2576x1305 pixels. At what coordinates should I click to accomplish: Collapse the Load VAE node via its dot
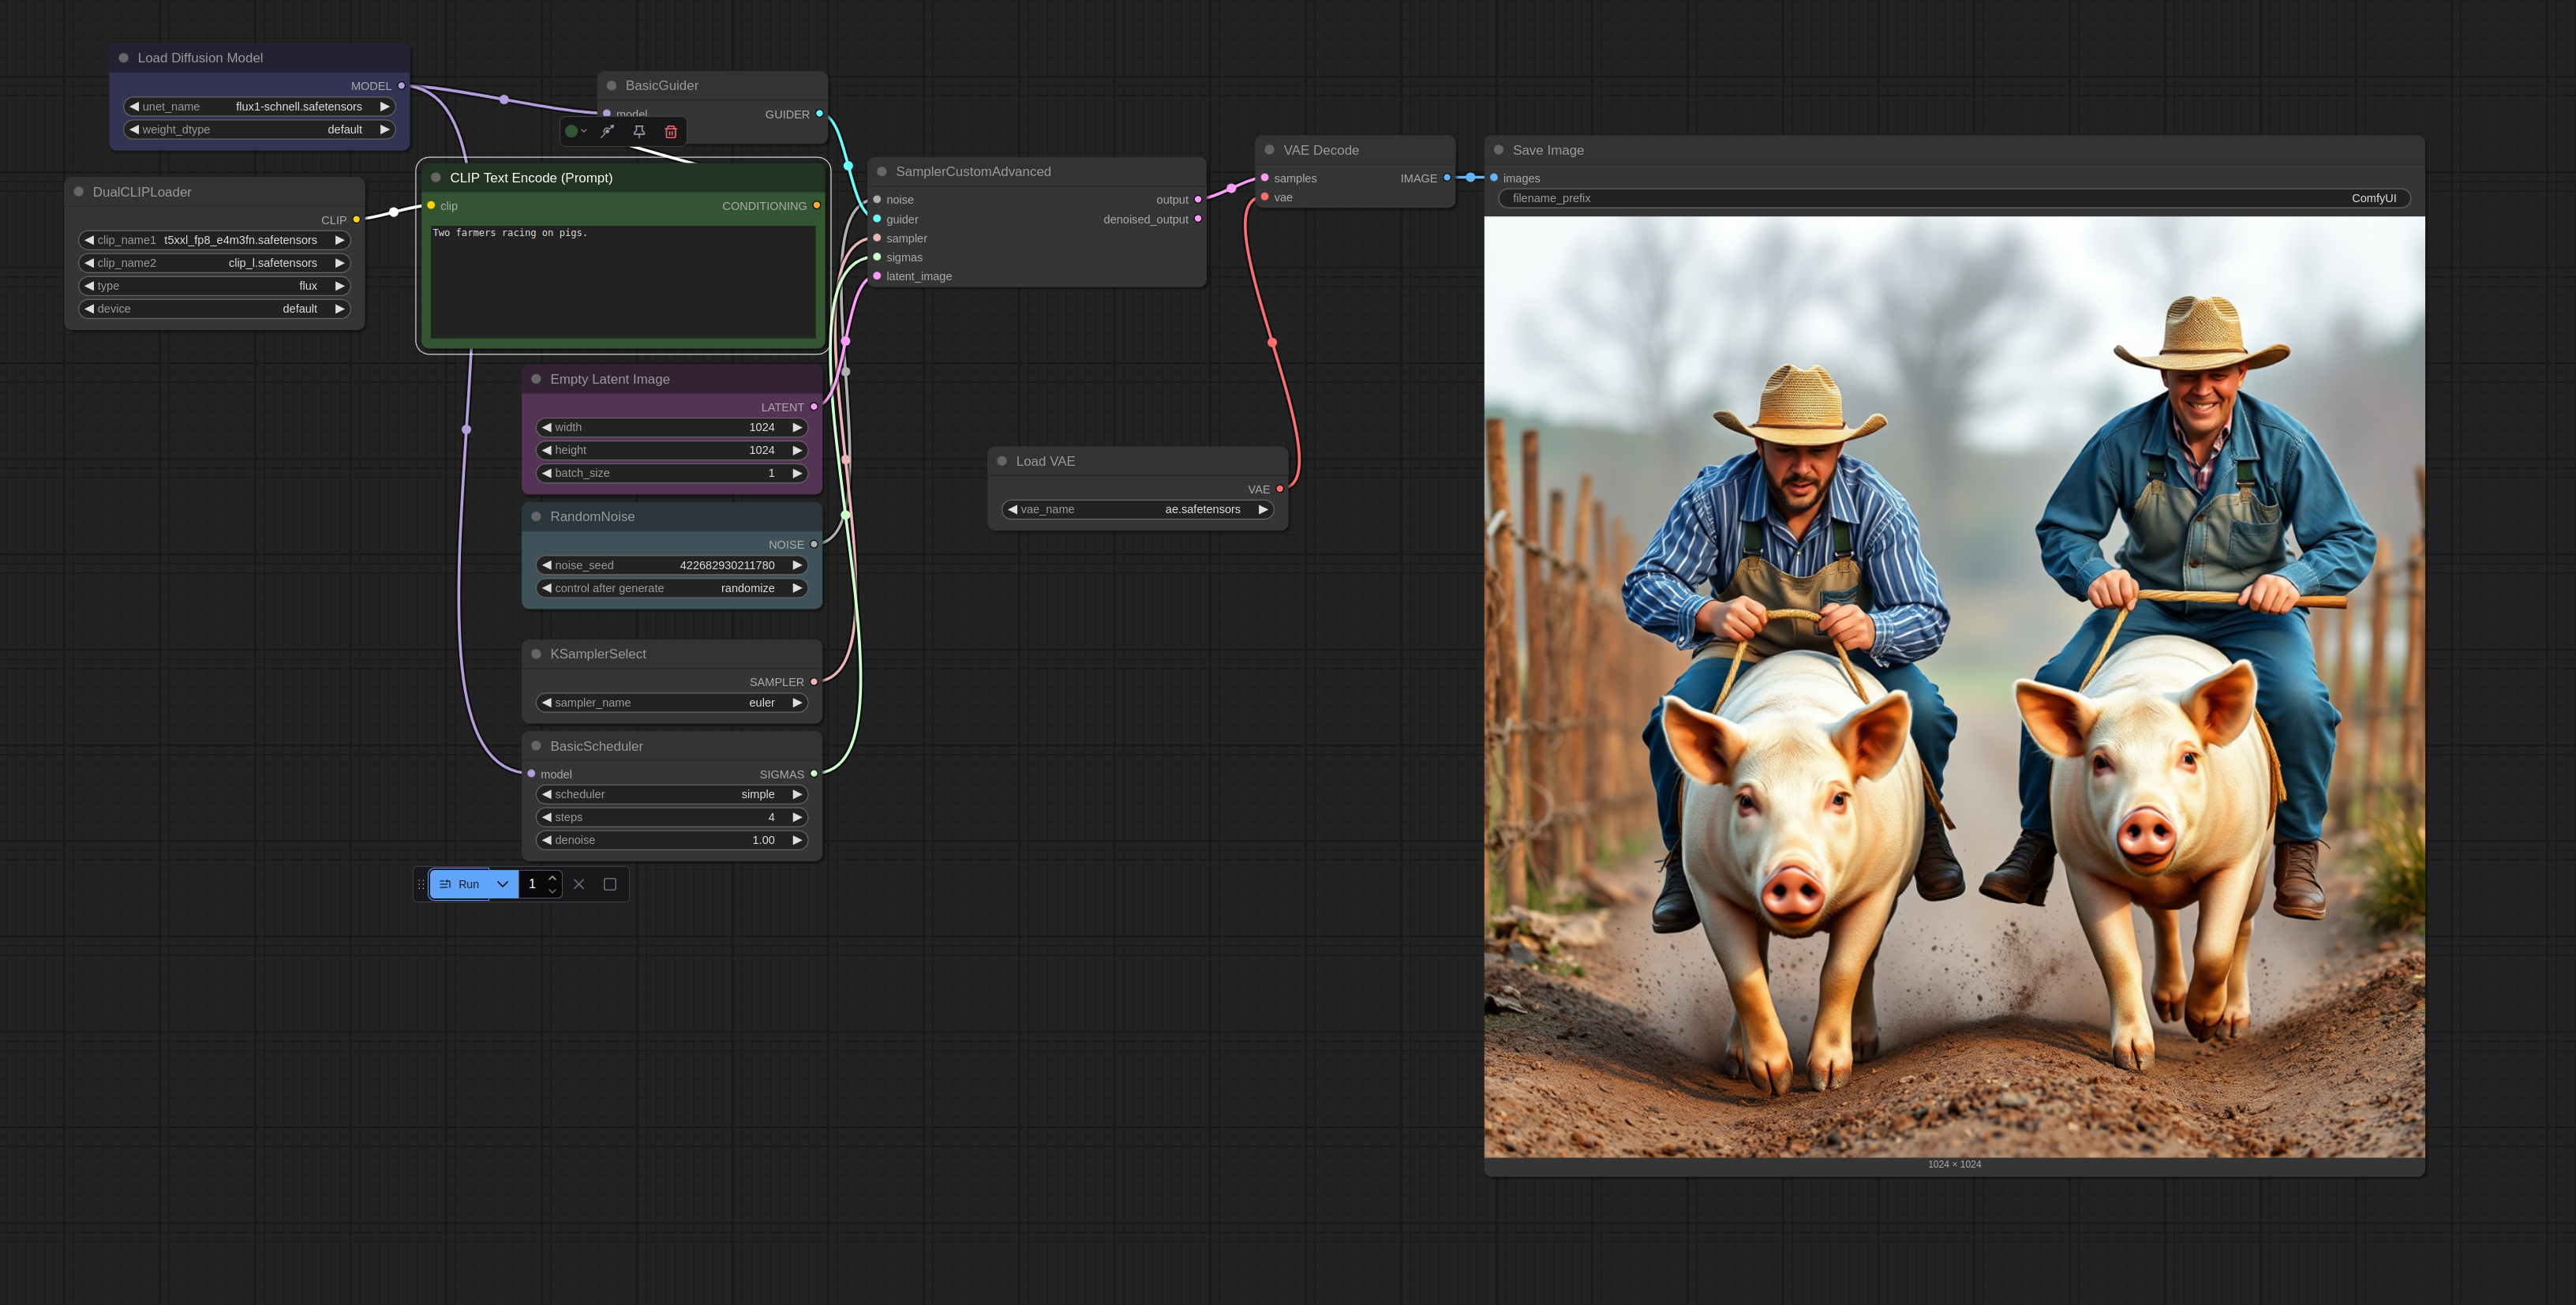tap(1002, 461)
